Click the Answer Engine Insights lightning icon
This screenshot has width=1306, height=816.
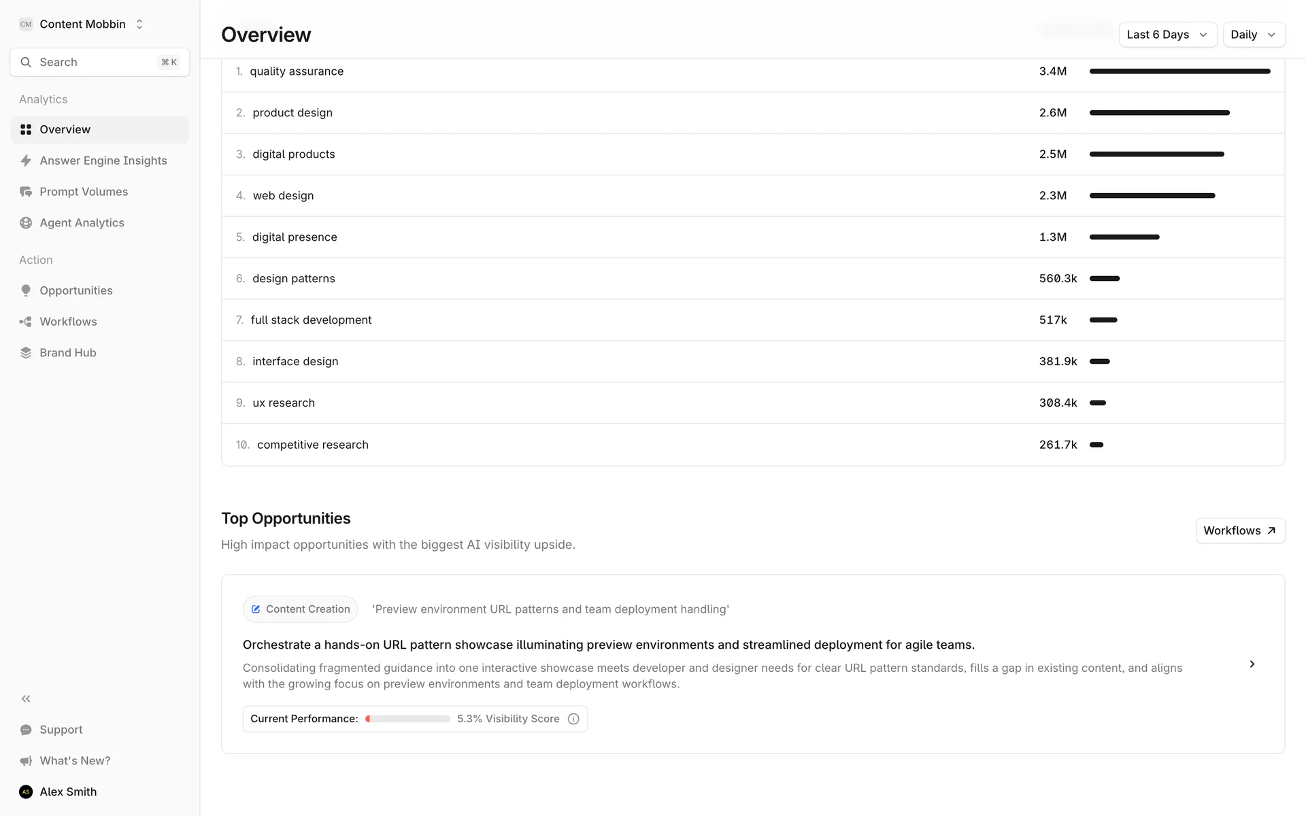(26, 160)
